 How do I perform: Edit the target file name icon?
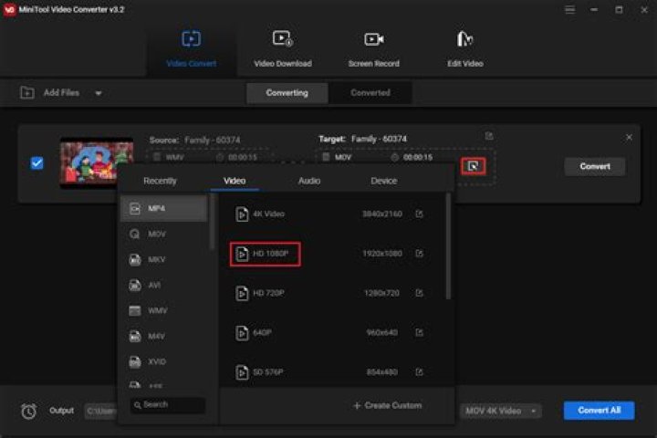click(x=489, y=136)
